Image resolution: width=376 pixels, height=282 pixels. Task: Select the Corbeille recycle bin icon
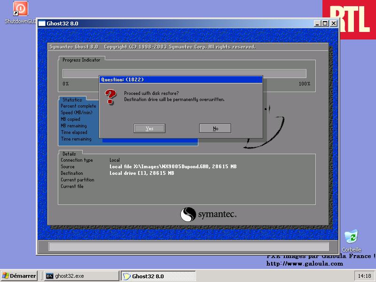[351, 237]
